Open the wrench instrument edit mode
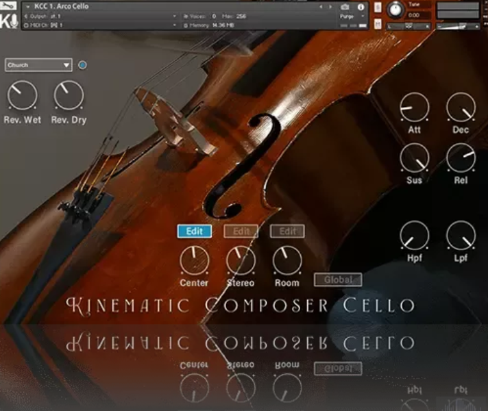The width and height of the screenshot is (488, 411). coord(8,5)
